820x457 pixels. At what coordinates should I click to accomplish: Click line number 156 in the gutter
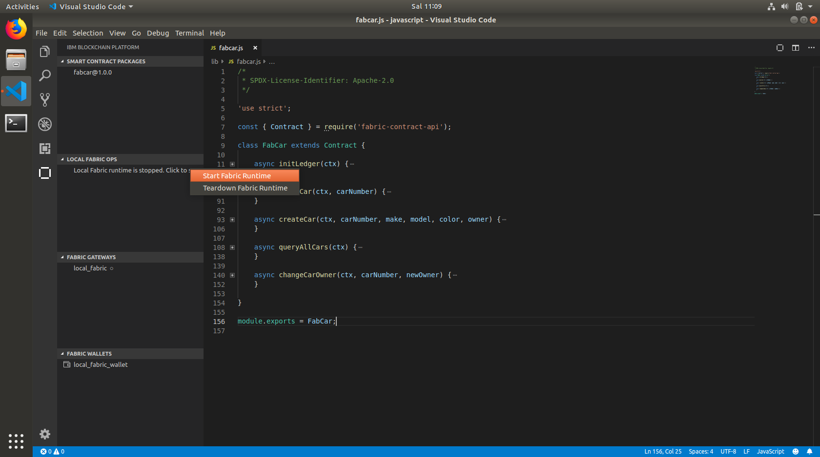pos(219,322)
